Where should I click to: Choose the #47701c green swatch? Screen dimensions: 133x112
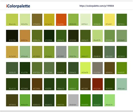(x=122, y=20)
